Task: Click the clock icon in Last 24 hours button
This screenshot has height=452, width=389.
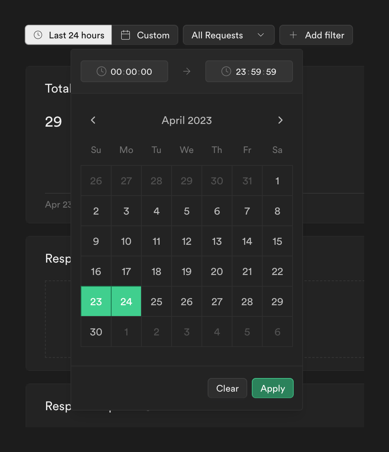Action: [38, 35]
